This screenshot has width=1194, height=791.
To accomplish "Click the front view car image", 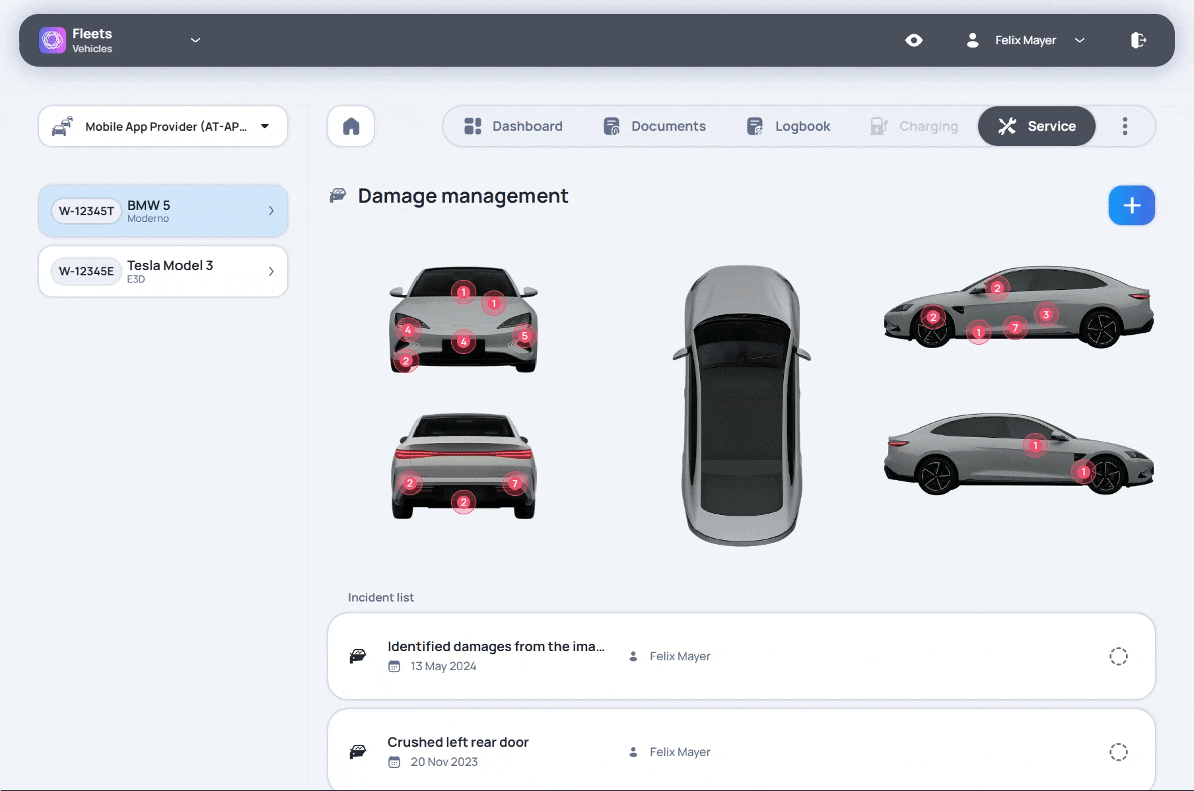I will pyautogui.click(x=464, y=320).
